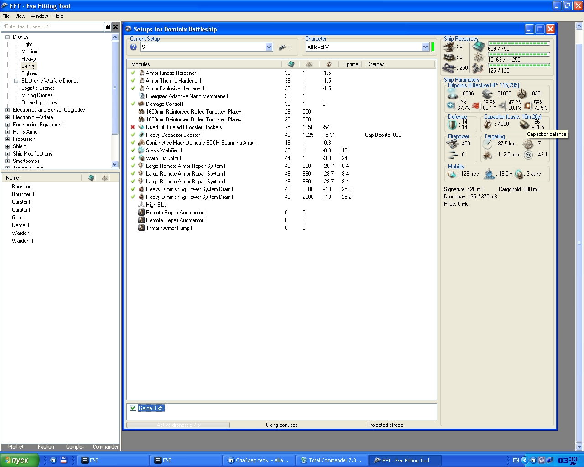584x467 pixels.
Task: Click the Gang bonuses button
Action: [x=282, y=425]
